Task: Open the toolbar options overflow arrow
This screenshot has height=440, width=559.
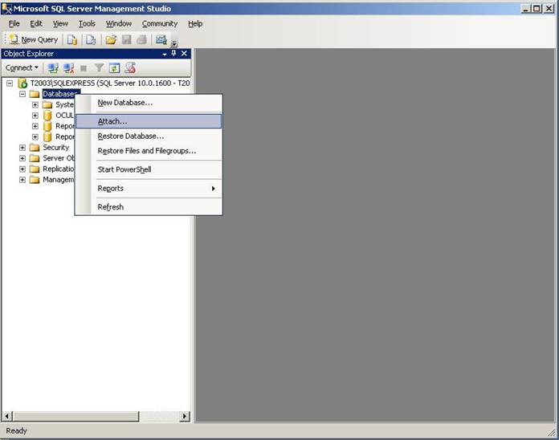Action: pos(174,44)
